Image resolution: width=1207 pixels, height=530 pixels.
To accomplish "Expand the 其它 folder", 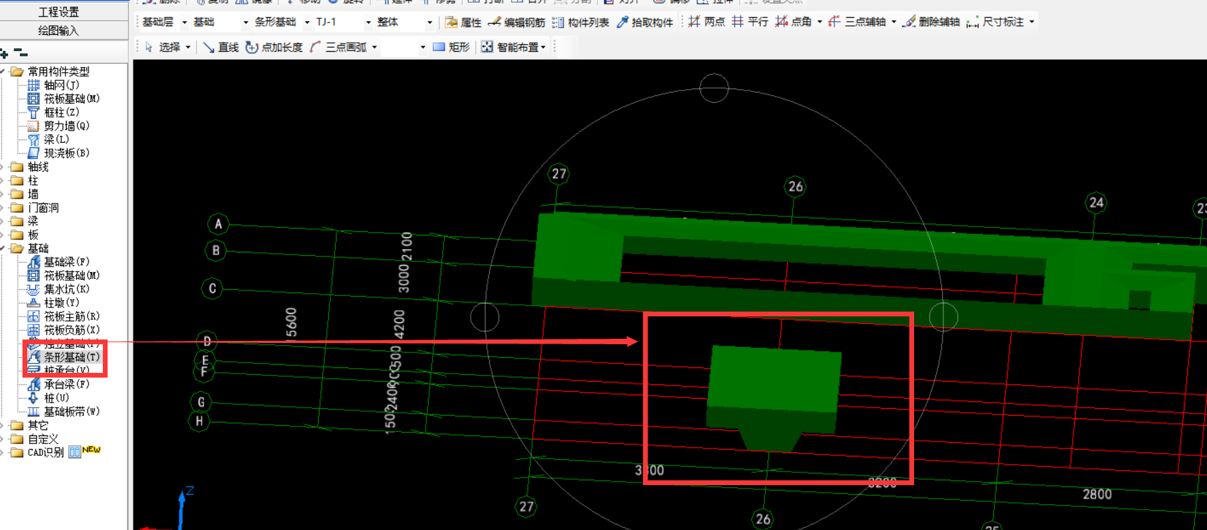I will point(3,425).
